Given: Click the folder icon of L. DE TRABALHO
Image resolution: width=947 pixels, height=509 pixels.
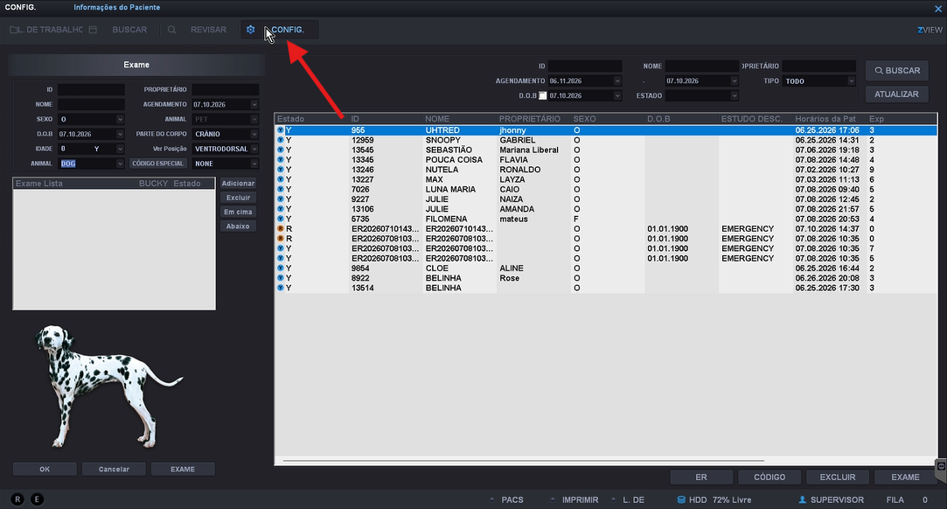Looking at the screenshot, I should [13, 30].
